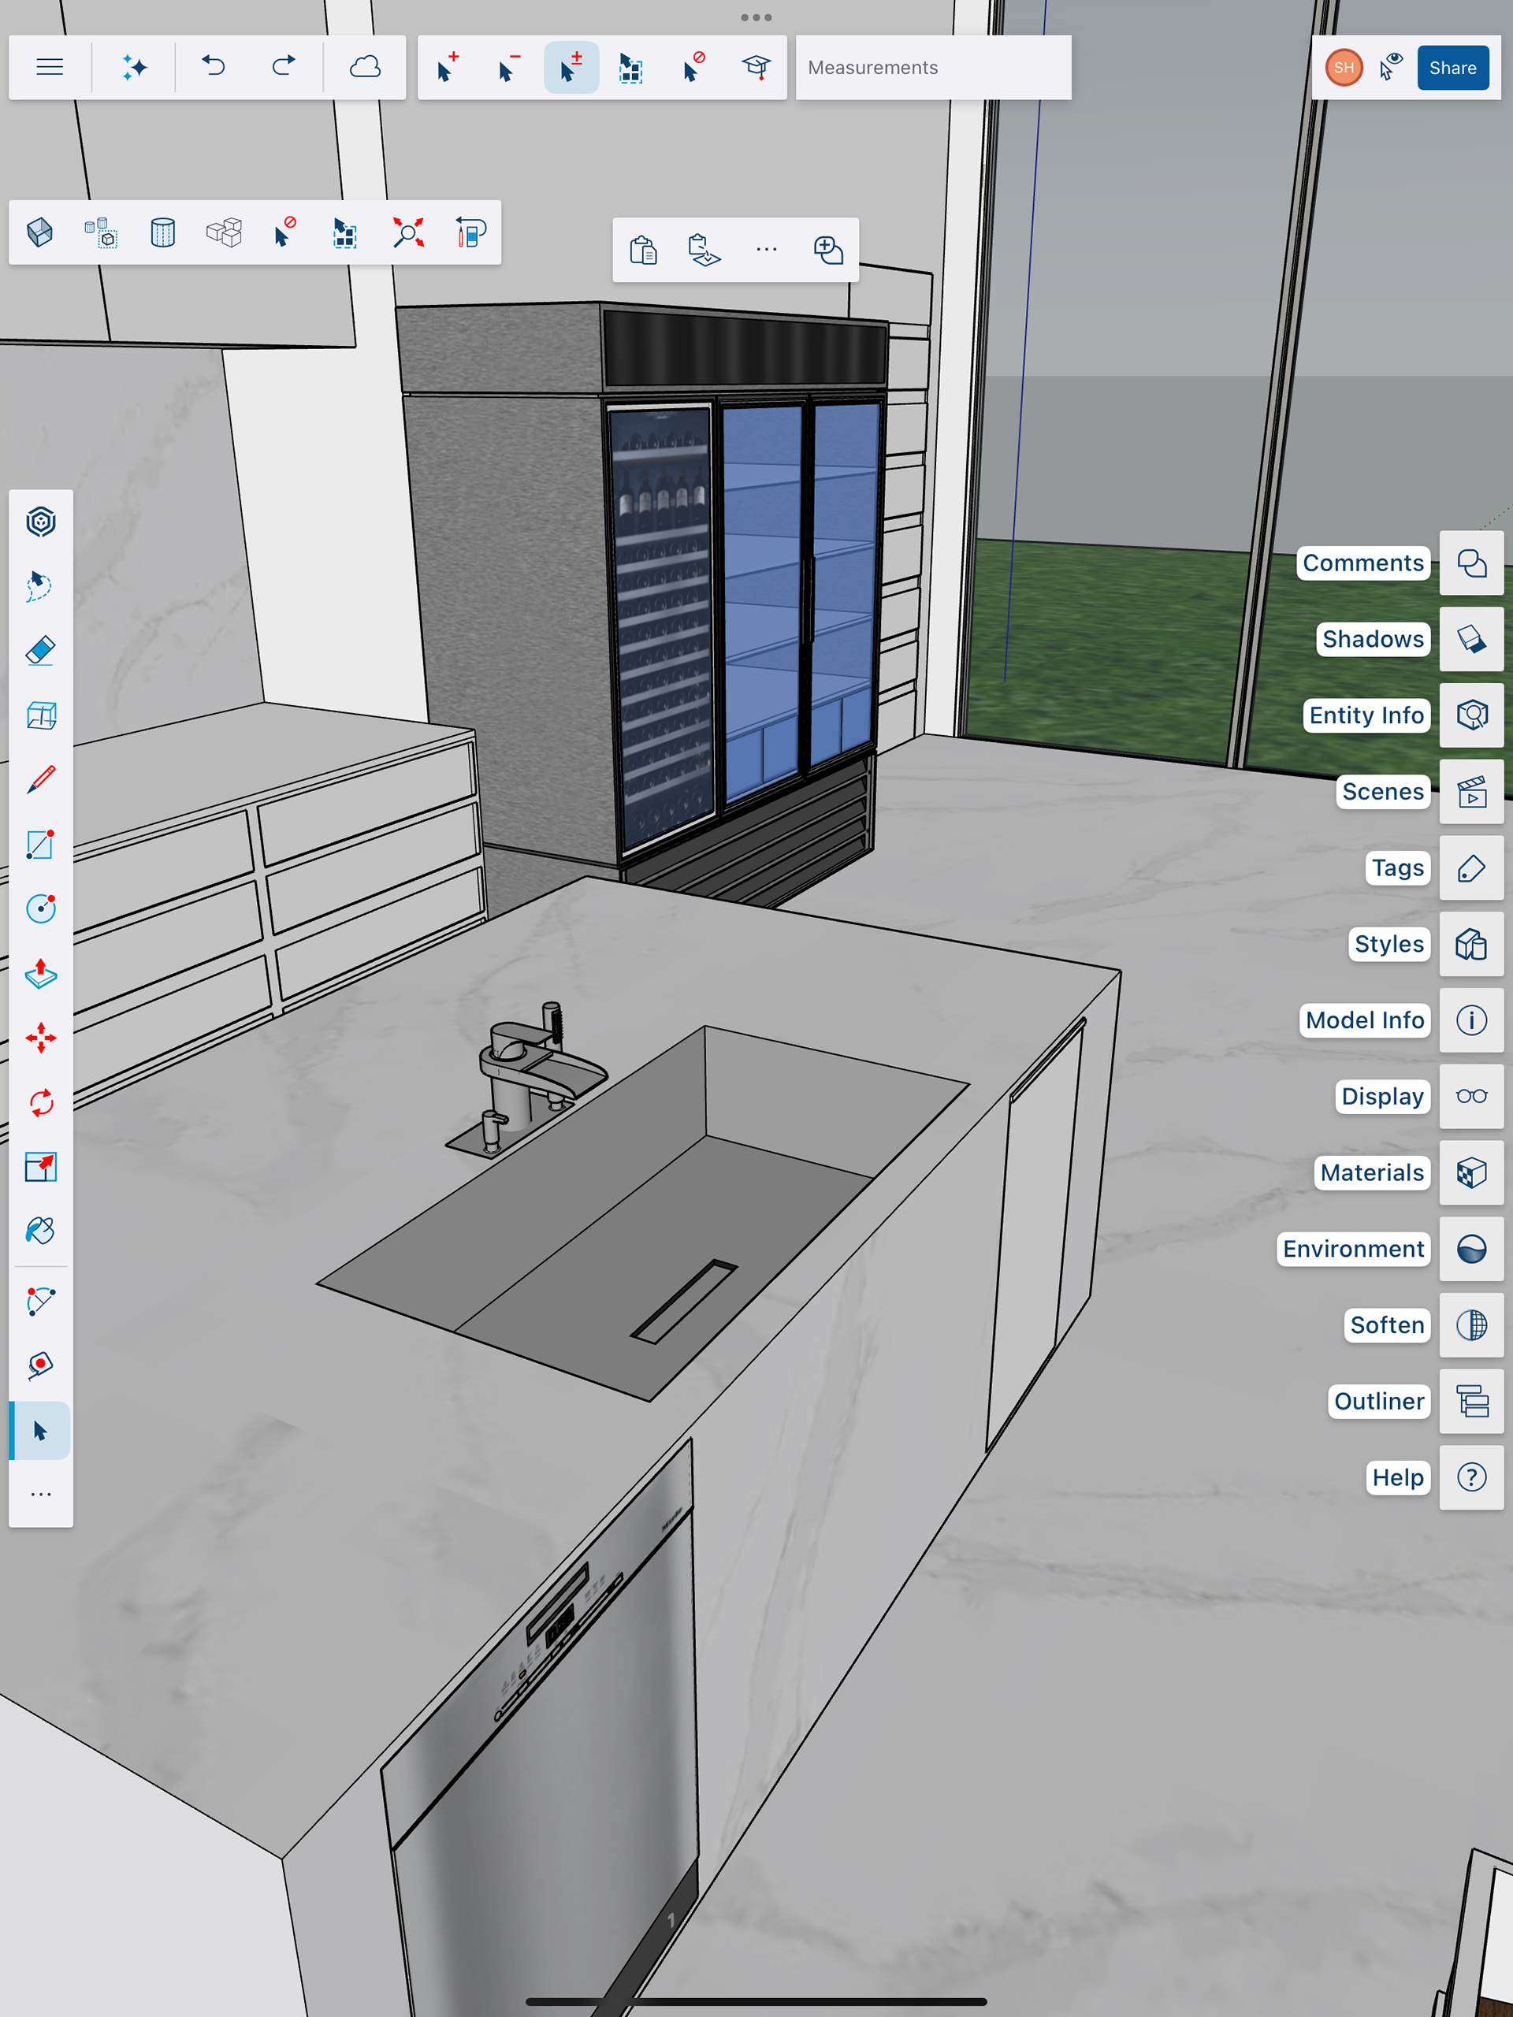Image resolution: width=1513 pixels, height=2017 pixels.
Task: Open the Outliner panel
Action: tap(1471, 1402)
